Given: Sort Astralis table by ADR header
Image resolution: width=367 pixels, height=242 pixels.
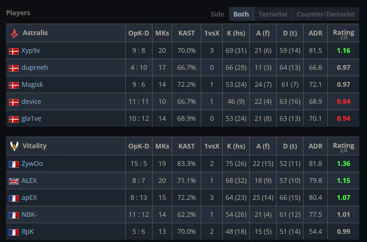Looking at the screenshot, I should coord(315,33).
